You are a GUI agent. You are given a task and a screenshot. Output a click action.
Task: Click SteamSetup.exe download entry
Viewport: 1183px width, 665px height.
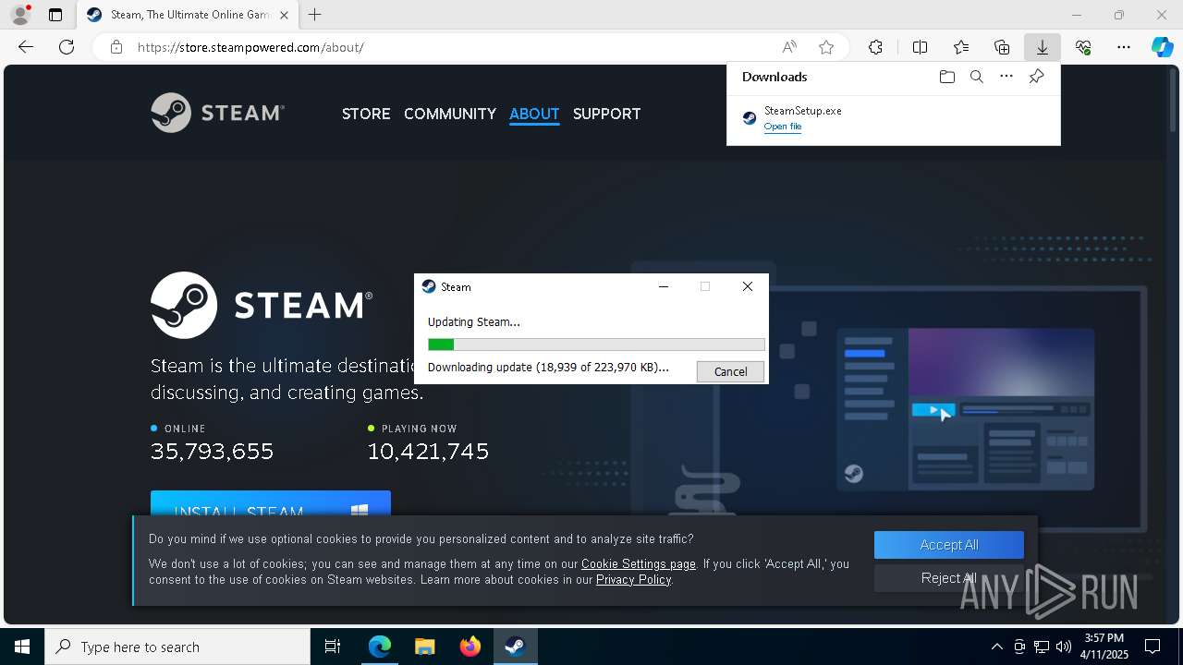coord(893,118)
